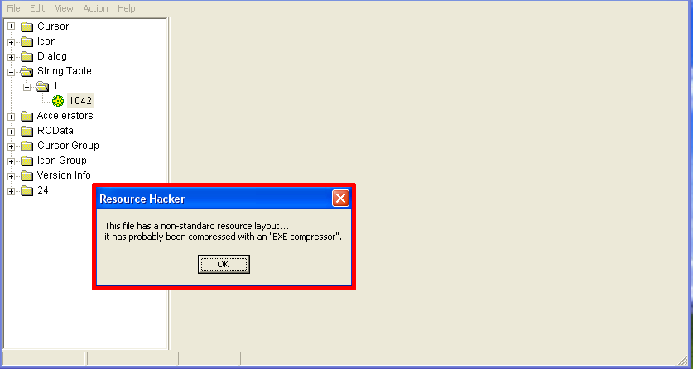Screen dimensions: 693x369
Task: Click the Dialog folder icon
Action: click(x=27, y=57)
